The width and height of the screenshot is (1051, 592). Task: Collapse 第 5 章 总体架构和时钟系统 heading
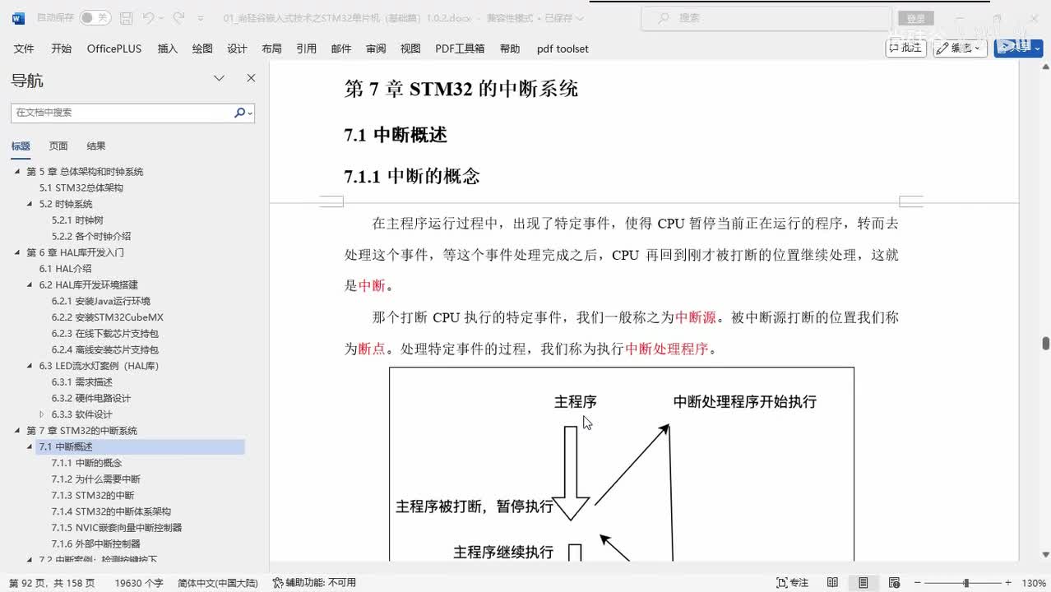click(x=17, y=172)
